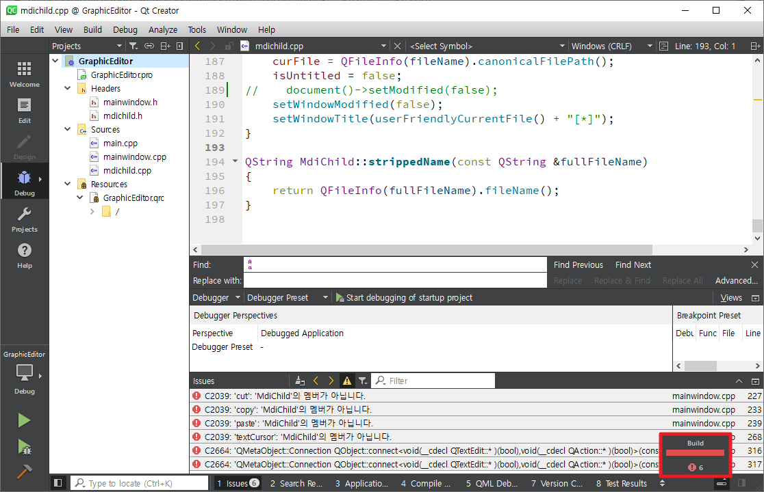Close the Find toolbar
Image resolution: width=764 pixels, height=492 pixels.
pos(754,265)
